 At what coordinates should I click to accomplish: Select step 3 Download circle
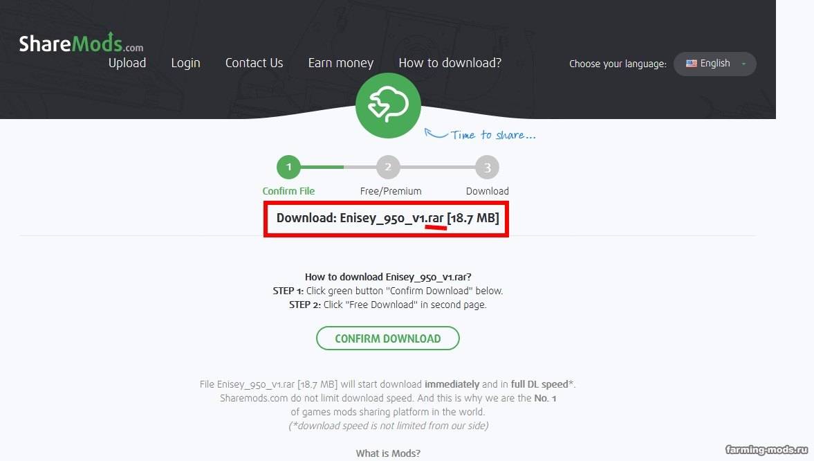487,168
